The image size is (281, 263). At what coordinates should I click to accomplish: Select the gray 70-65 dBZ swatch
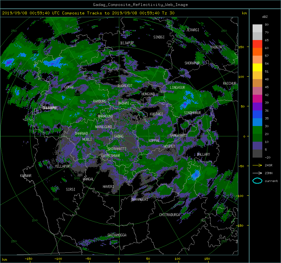pyautogui.click(x=257, y=36)
